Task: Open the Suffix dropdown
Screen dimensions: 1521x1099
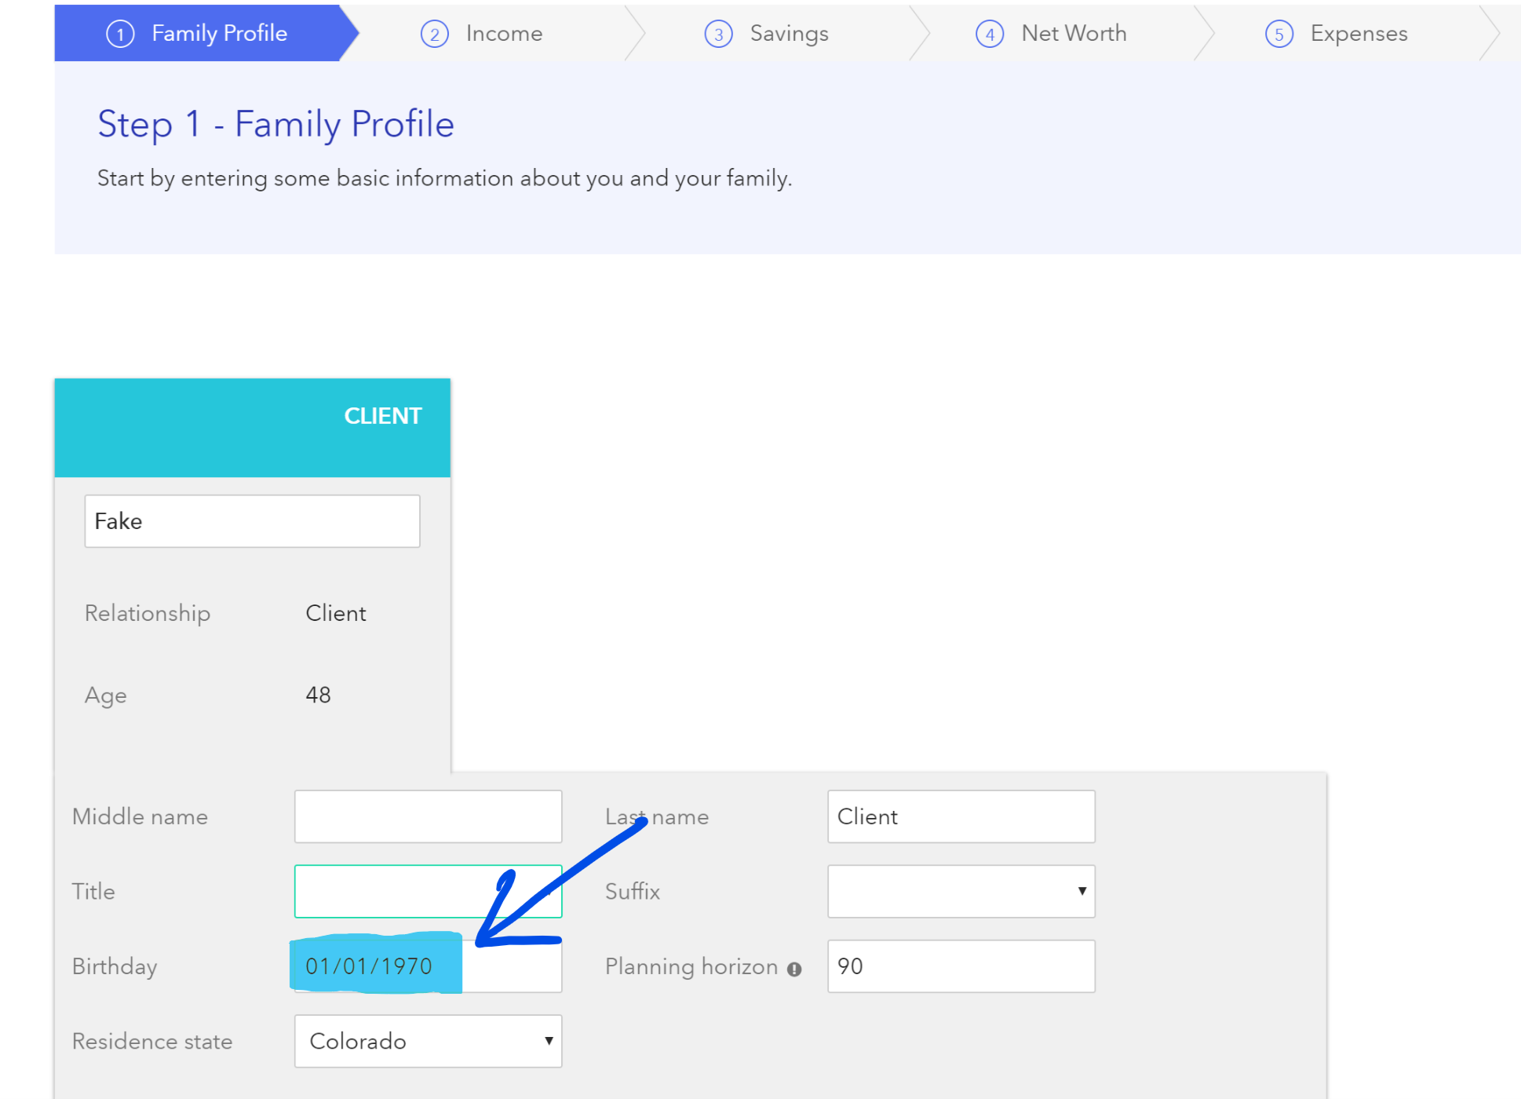Action: click(x=961, y=891)
